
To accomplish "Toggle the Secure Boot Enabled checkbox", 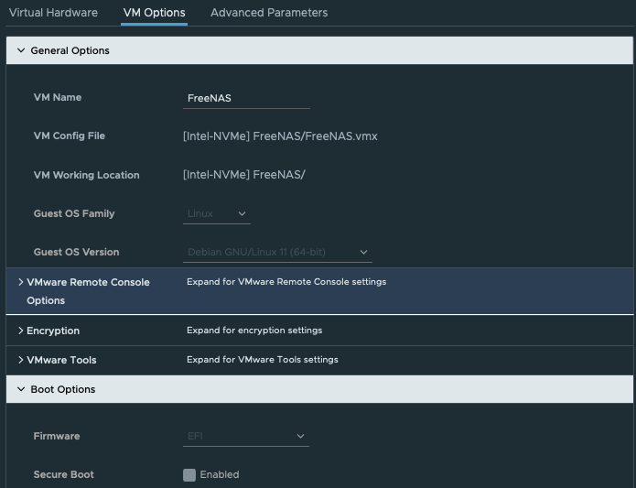I will [x=189, y=474].
